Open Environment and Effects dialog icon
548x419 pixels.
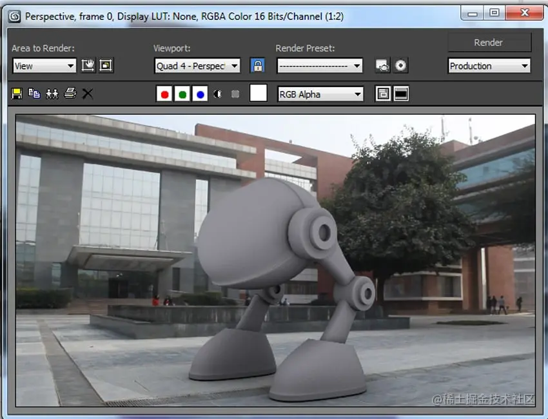[x=400, y=65]
